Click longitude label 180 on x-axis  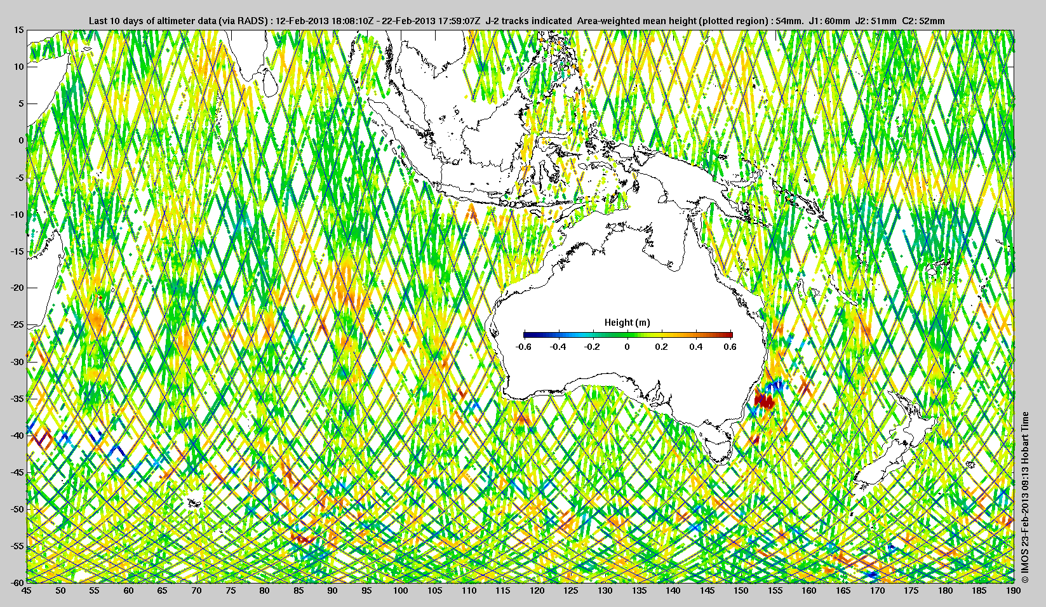point(946,590)
